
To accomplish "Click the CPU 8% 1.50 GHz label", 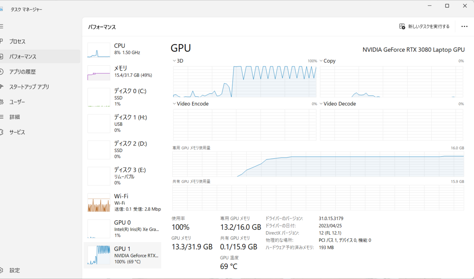I will click(127, 53).
